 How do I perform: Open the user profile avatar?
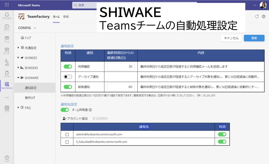click(x=263, y=5)
